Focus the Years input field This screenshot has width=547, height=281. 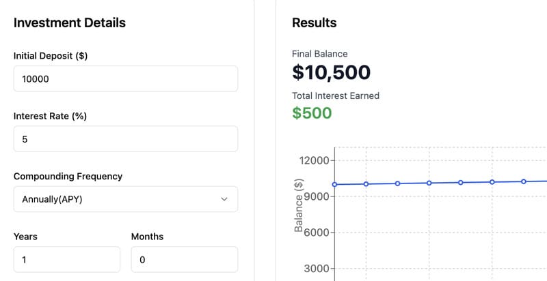(x=67, y=260)
